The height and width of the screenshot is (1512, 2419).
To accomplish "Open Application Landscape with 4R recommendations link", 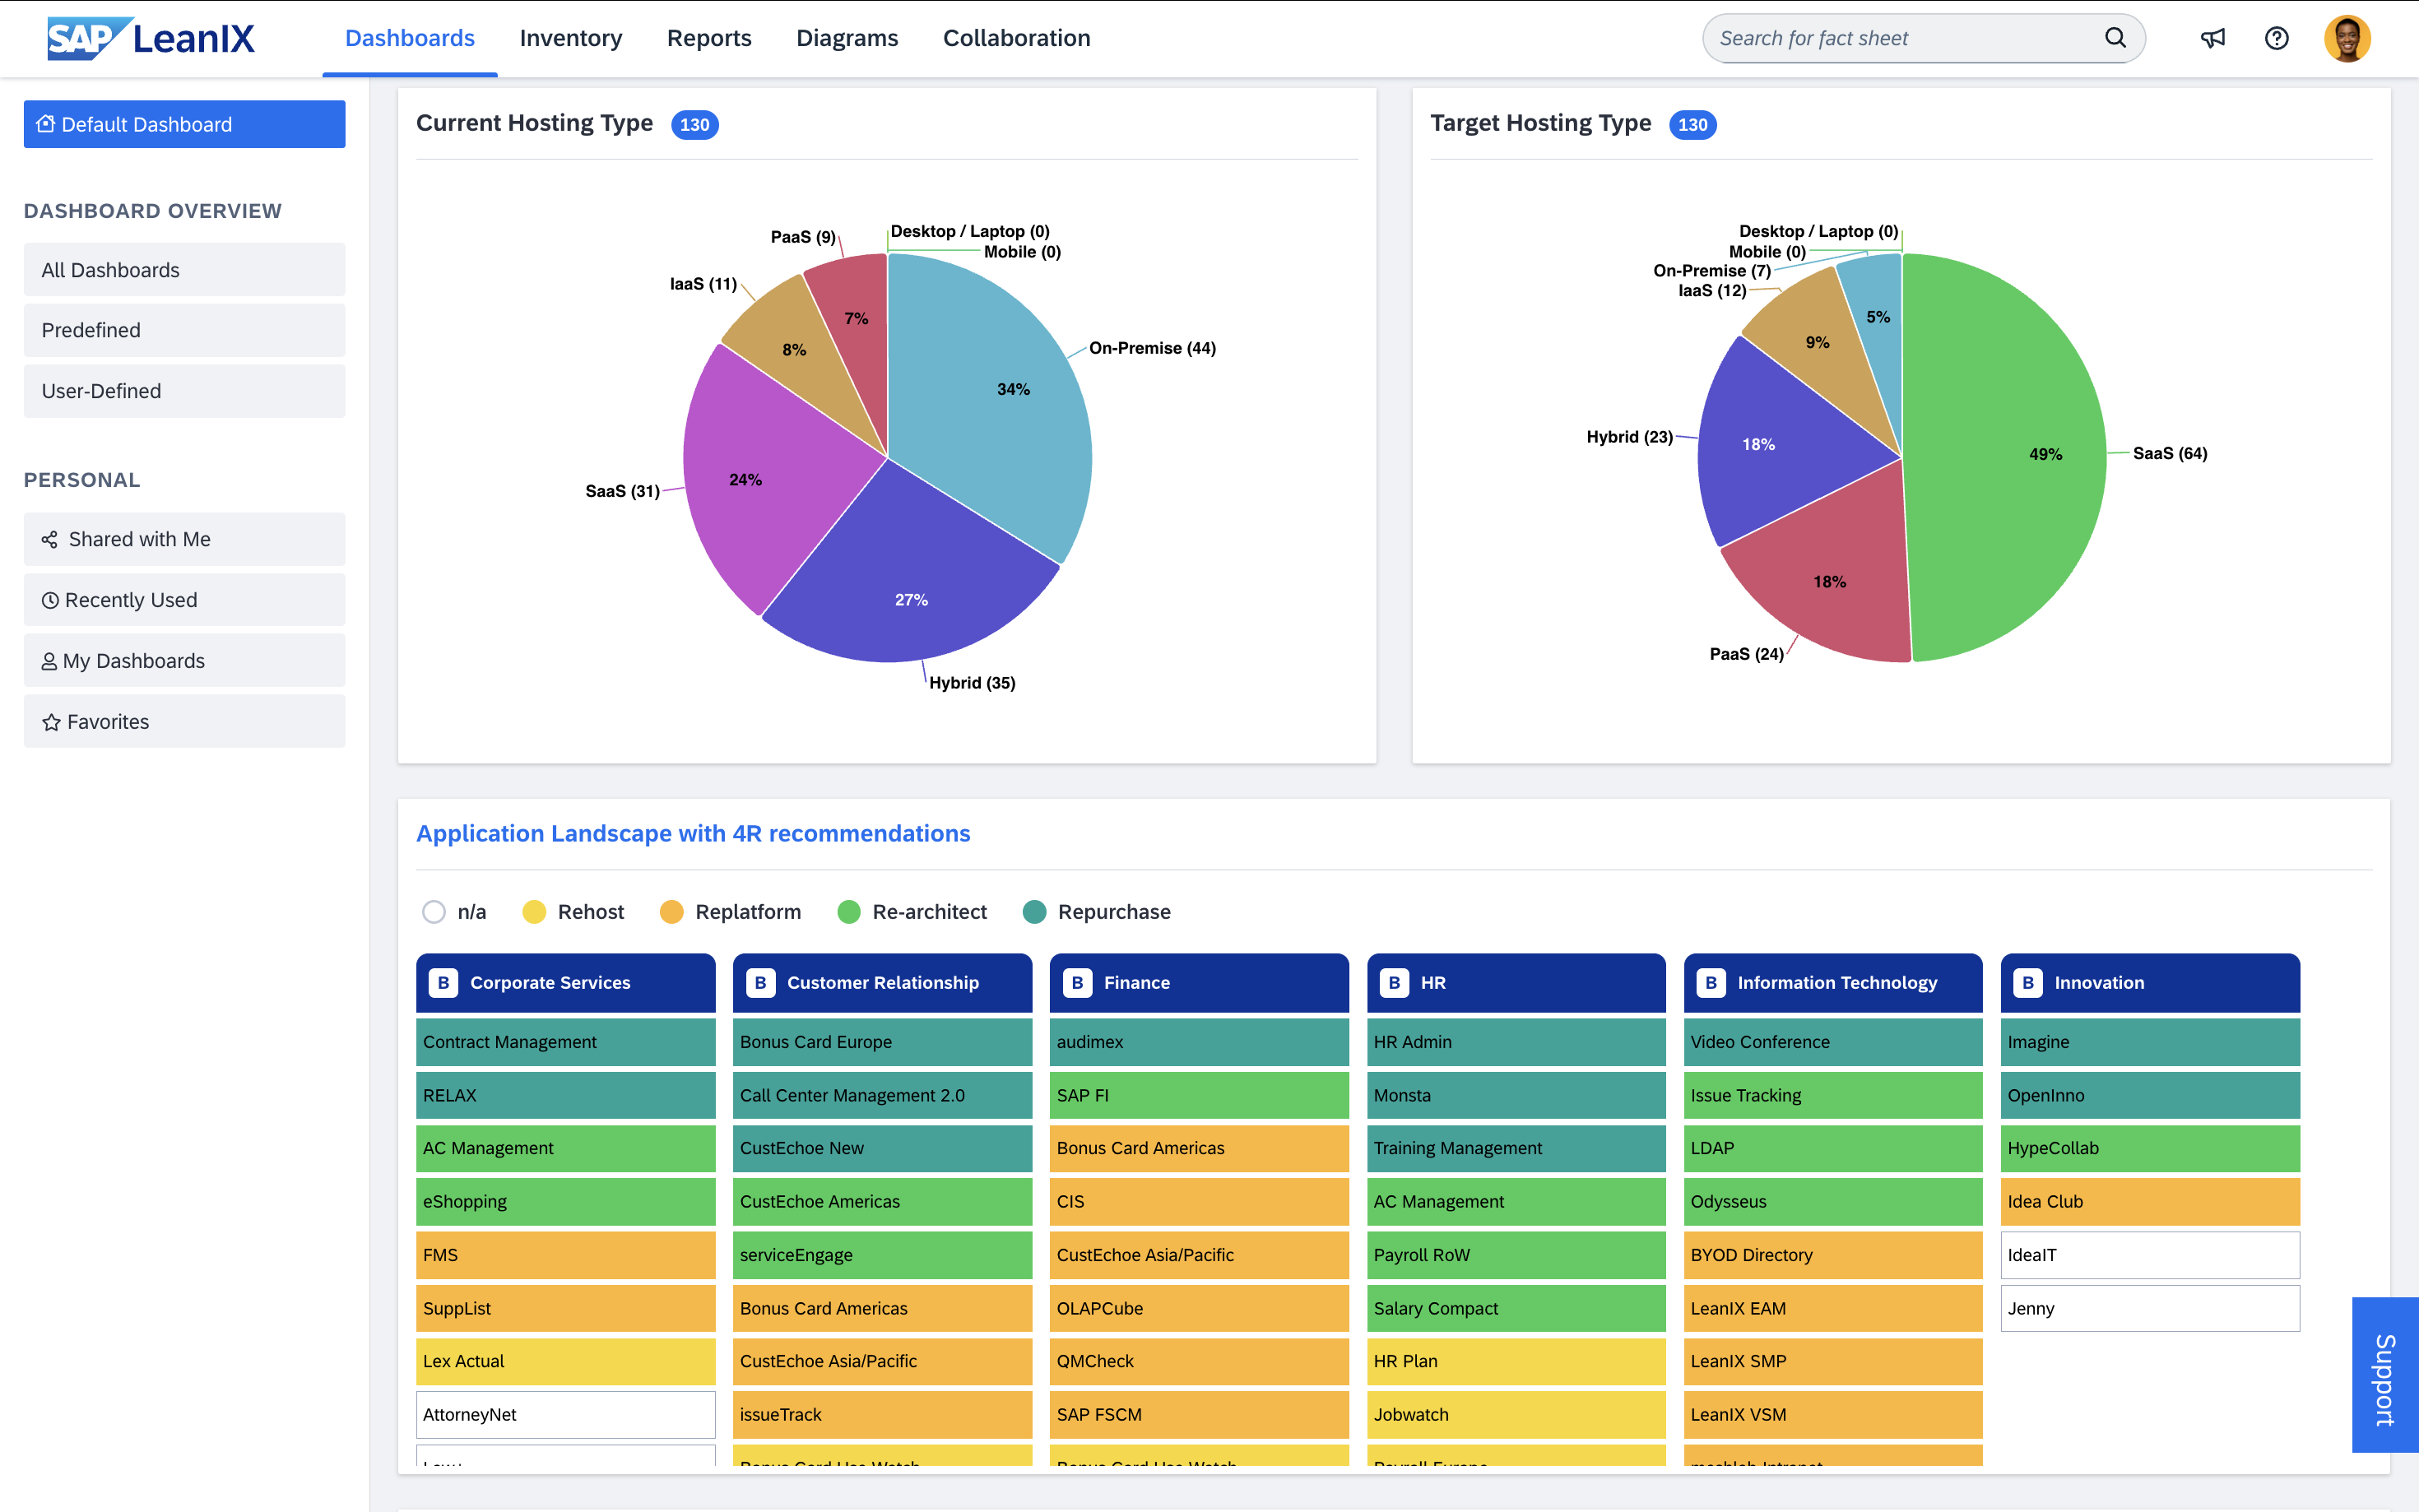I will (692, 833).
